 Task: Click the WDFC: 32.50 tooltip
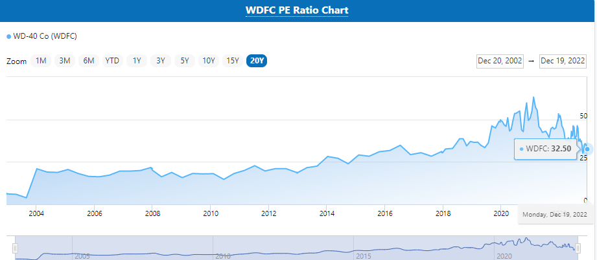click(546, 149)
